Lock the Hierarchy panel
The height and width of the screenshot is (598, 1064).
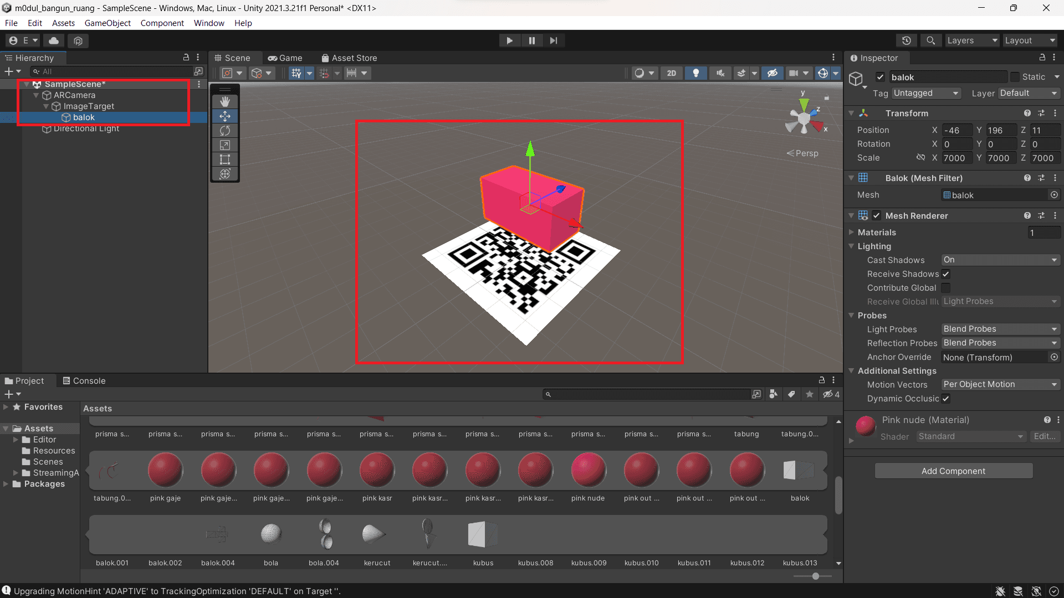[x=186, y=58]
